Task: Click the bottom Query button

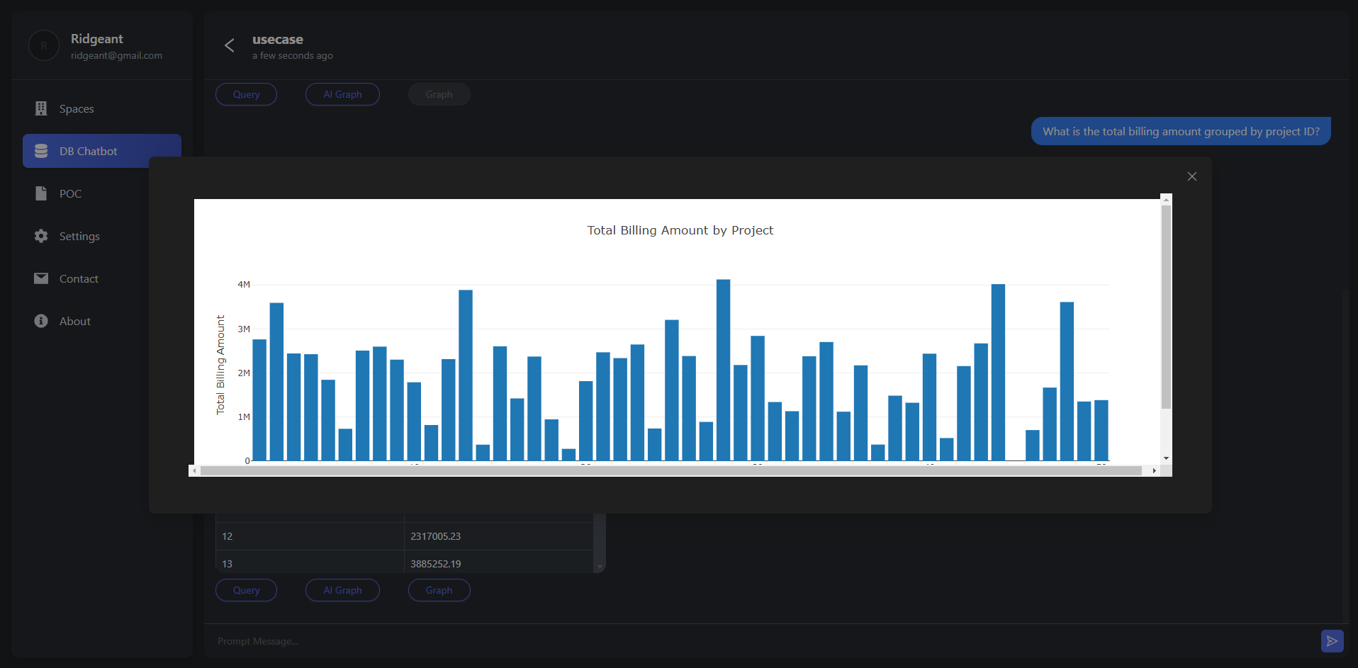Action: 246,590
